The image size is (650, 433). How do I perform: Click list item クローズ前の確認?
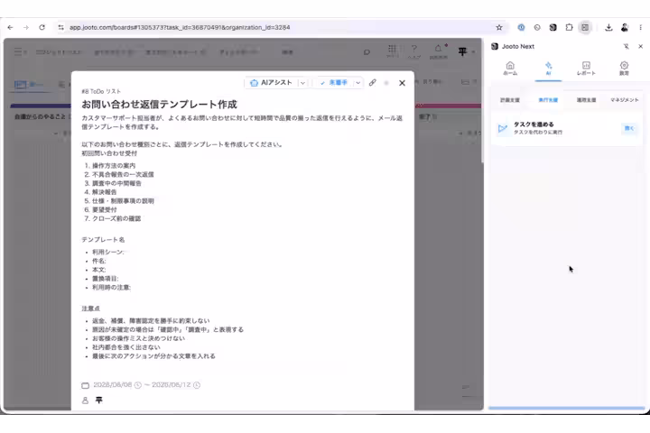point(116,218)
